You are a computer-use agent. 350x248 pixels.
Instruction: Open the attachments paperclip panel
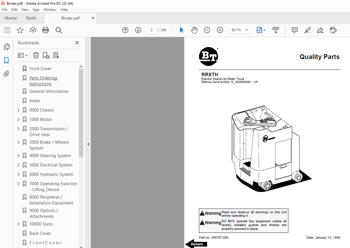(6, 74)
